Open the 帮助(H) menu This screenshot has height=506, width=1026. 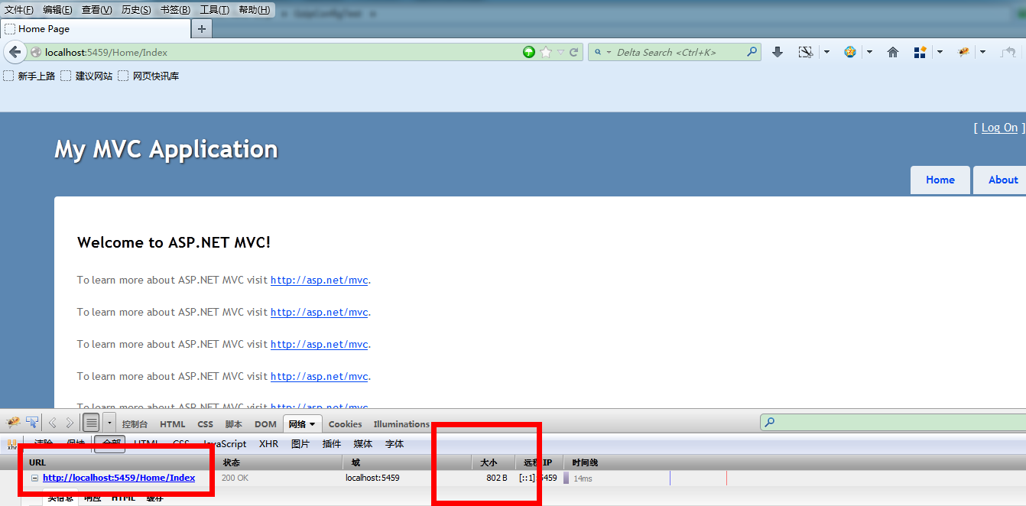tap(254, 10)
